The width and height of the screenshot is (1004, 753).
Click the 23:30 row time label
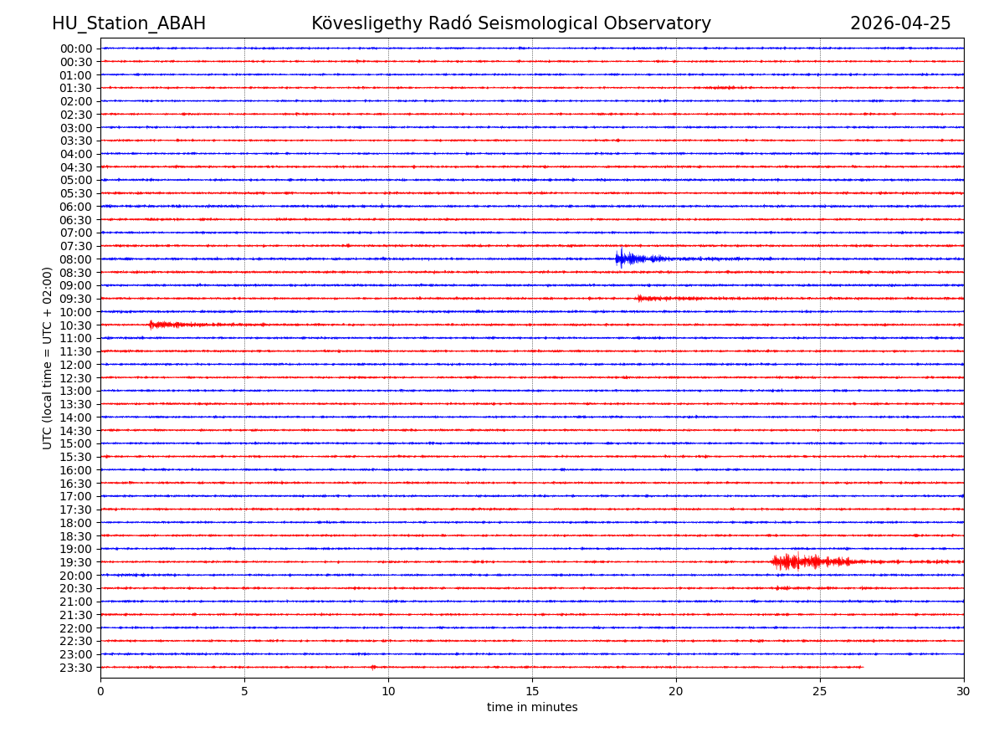point(76,668)
